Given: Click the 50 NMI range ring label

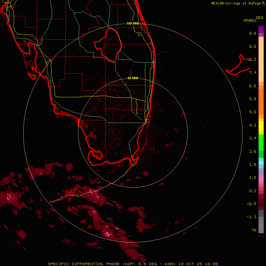Looking at the screenshot, I should coord(133,78).
